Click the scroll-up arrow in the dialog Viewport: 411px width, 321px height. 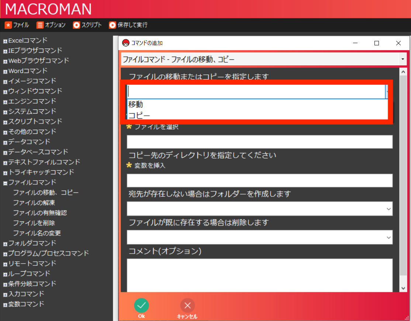click(x=403, y=72)
